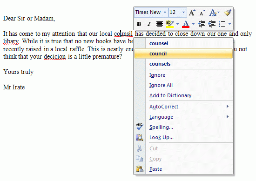The image size is (256, 181).
Task: Expand the font color dropdown arrow
Action: point(193,24)
